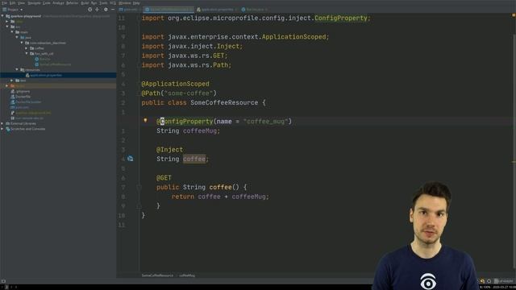Expand External Libraries node
Image resolution: width=516 pixels, height=290 pixels.
[2, 123]
